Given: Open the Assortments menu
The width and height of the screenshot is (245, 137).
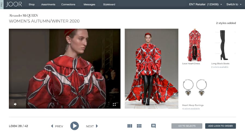Looking at the screenshot, I should click(x=48, y=4).
